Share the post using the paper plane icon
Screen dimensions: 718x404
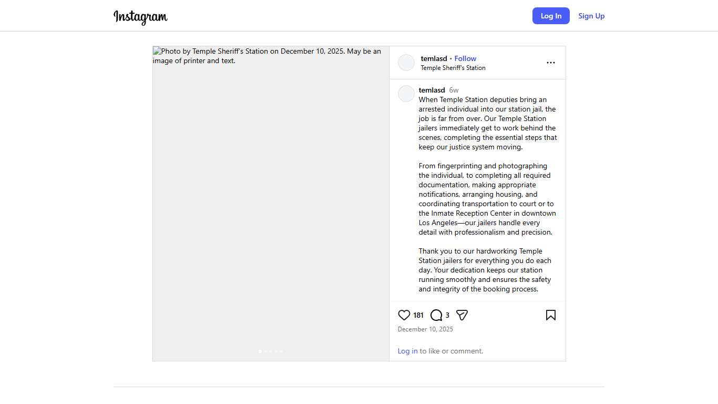point(462,315)
